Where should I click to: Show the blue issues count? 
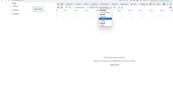click(x=159, y=4)
